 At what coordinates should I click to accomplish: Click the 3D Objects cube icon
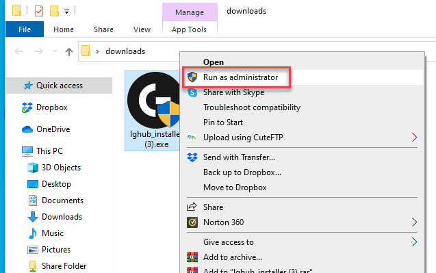(33, 168)
